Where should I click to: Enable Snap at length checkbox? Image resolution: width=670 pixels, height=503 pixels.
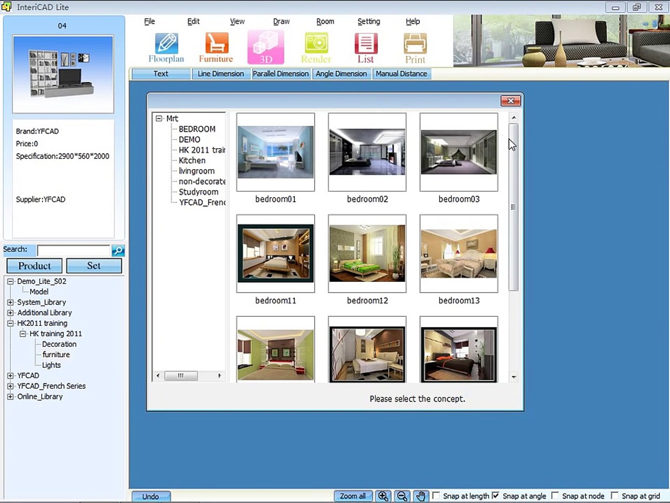coord(436,496)
